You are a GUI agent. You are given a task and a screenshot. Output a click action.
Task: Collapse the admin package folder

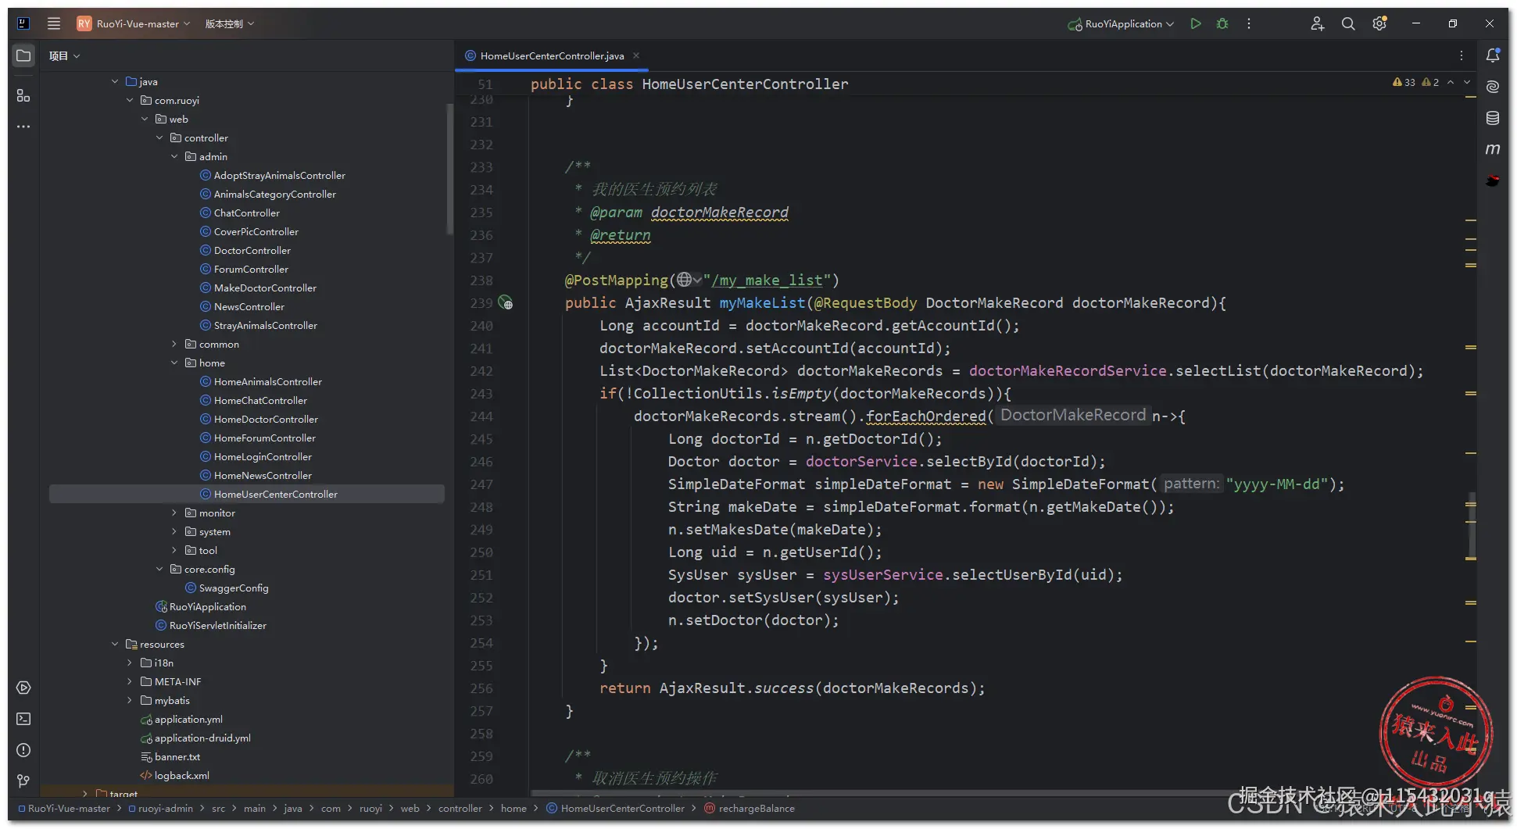tap(174, 157)
